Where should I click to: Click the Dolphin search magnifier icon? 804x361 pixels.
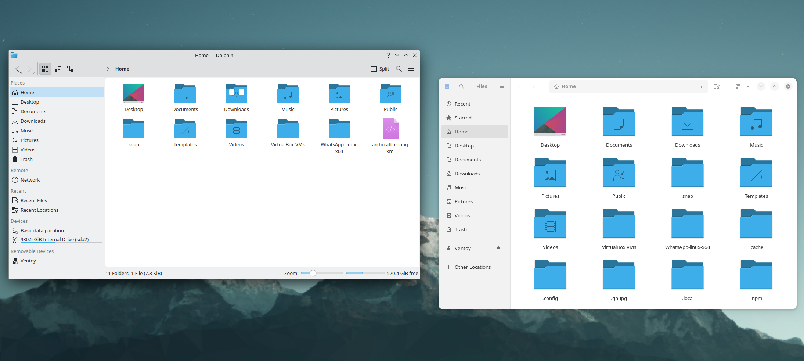(399, 69)
